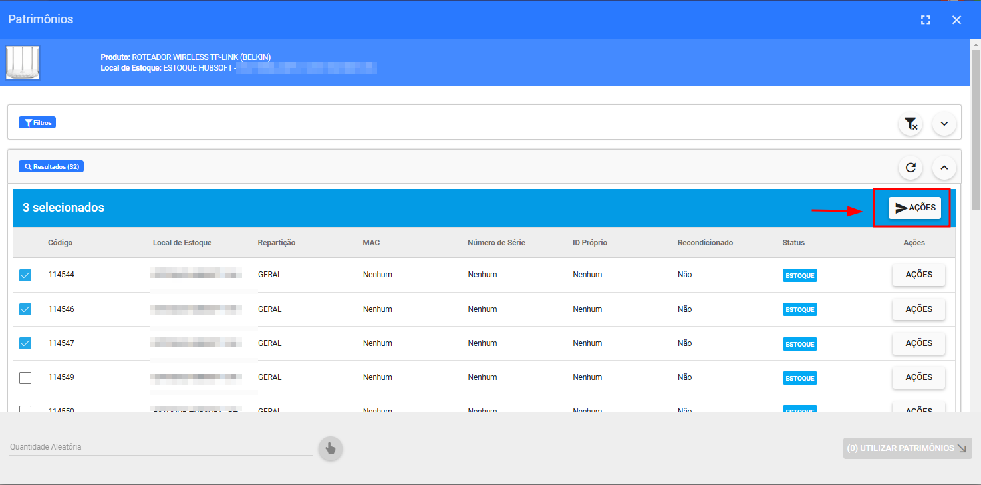The width and height of the screenshot is (981, 485).
Task: Click Utilizar Patrimônios button
Action: tap(907, 448)
